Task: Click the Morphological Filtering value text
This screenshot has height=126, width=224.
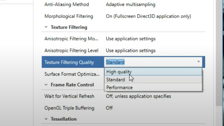Action: [148, 16]
